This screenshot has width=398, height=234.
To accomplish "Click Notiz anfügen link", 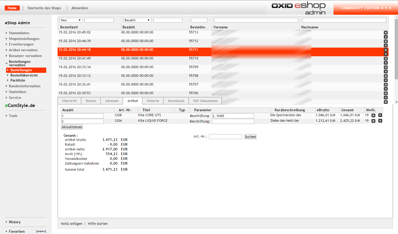I will (72, 224).
